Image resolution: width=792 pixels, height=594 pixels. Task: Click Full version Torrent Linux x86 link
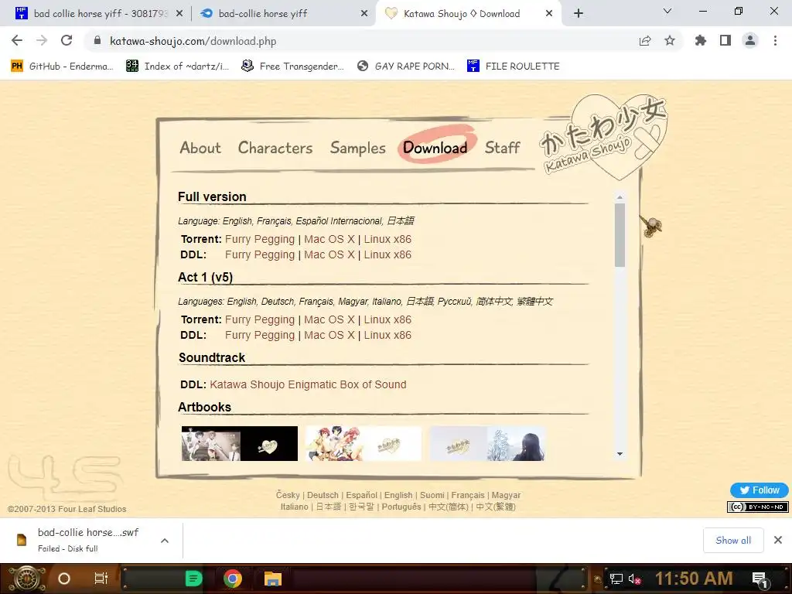(387, 240)
